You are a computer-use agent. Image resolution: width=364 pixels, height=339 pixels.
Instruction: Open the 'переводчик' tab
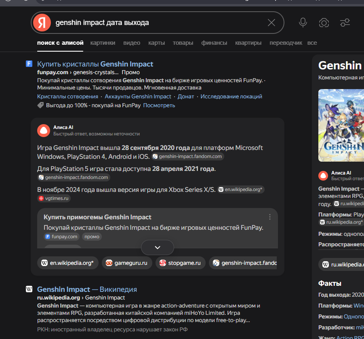pyautogui.click(x=286, y=43)
